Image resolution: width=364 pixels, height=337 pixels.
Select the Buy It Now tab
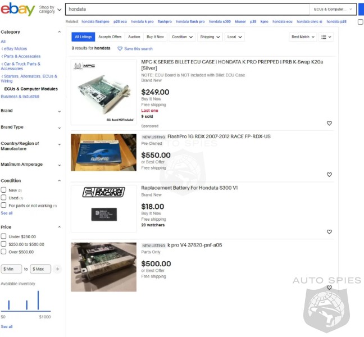click(x=155, y=37)
